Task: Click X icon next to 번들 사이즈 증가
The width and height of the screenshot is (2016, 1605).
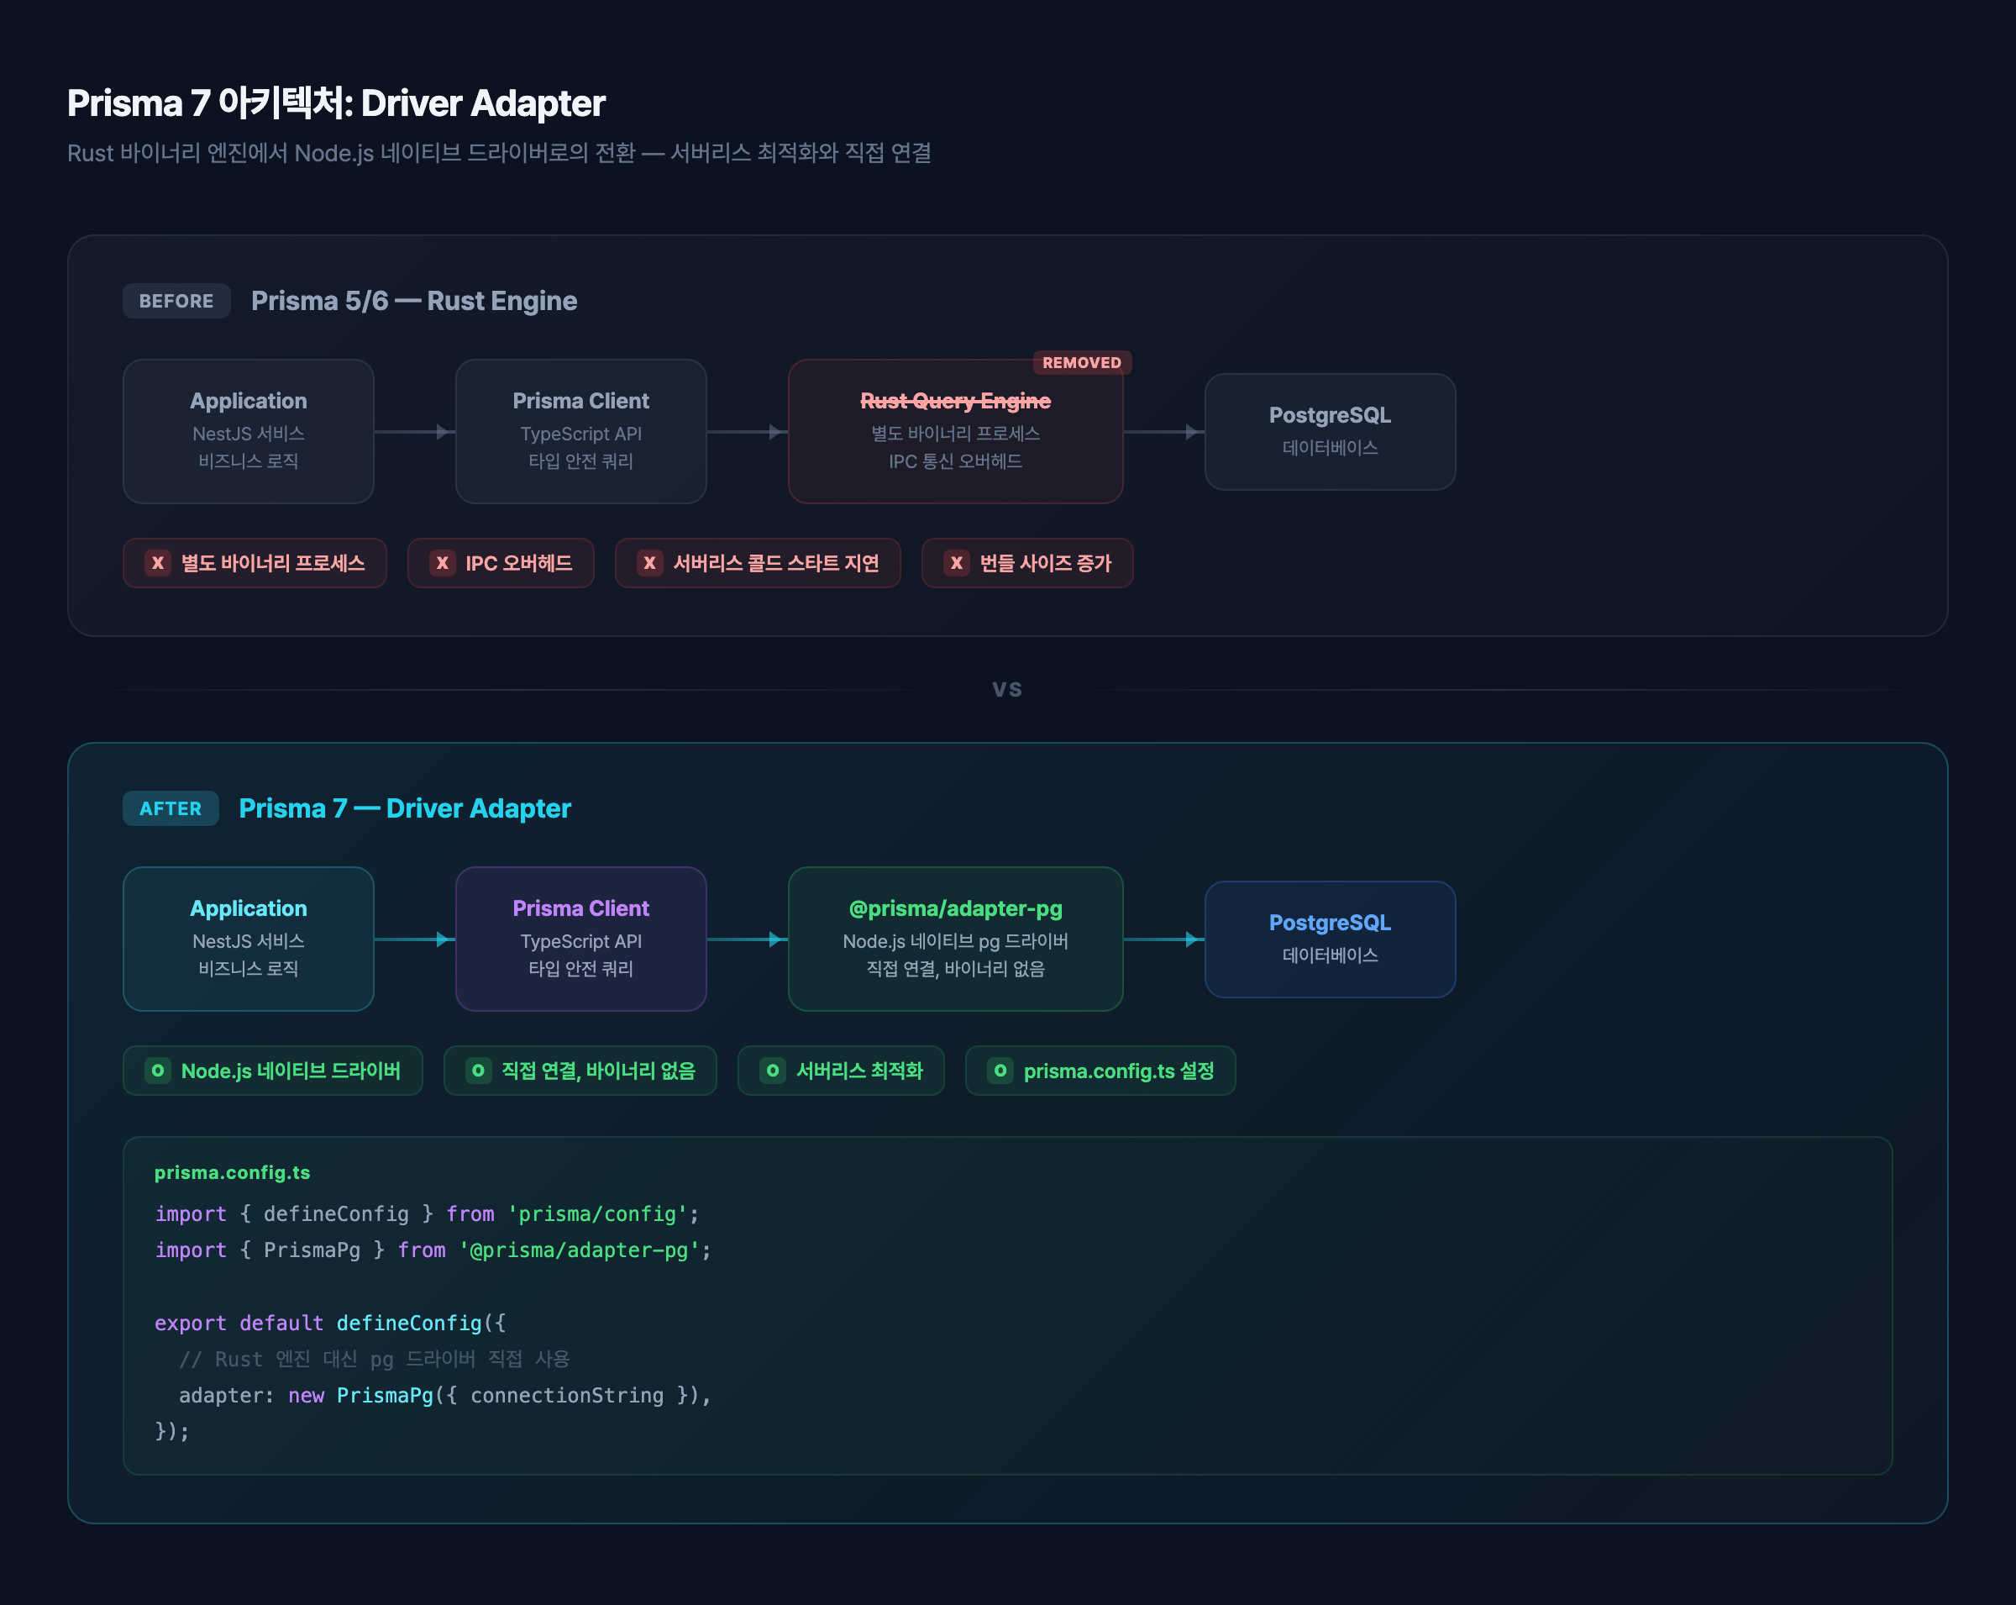Action: [956, 563]
